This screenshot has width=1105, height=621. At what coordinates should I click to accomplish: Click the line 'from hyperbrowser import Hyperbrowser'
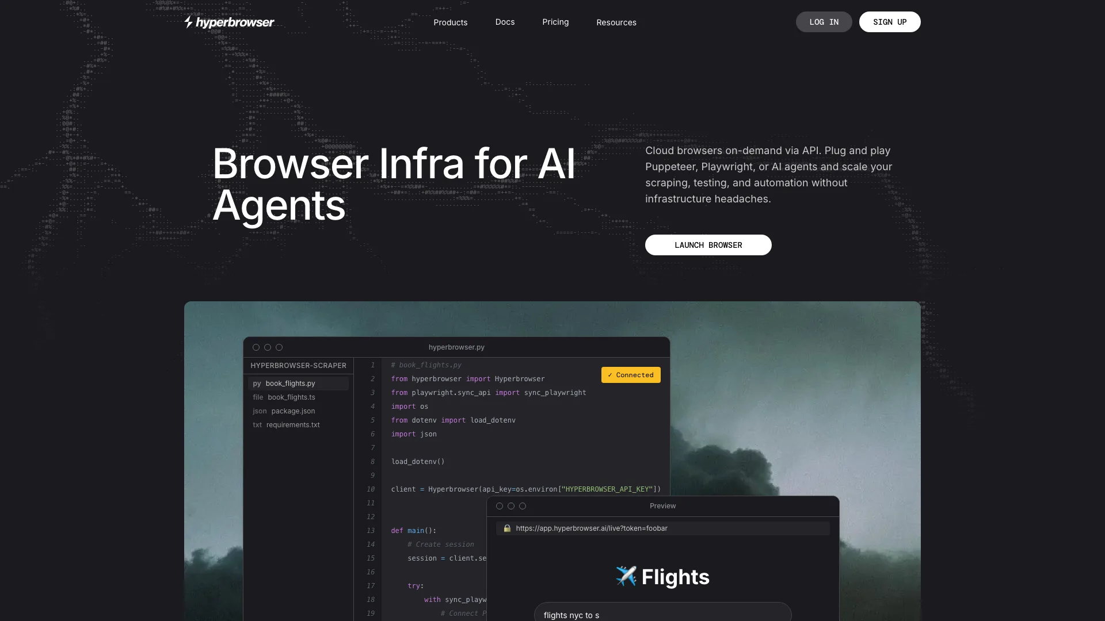468,379
